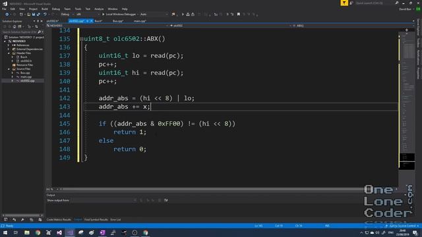Toggle word wrap in Output panel

point(166,200)
